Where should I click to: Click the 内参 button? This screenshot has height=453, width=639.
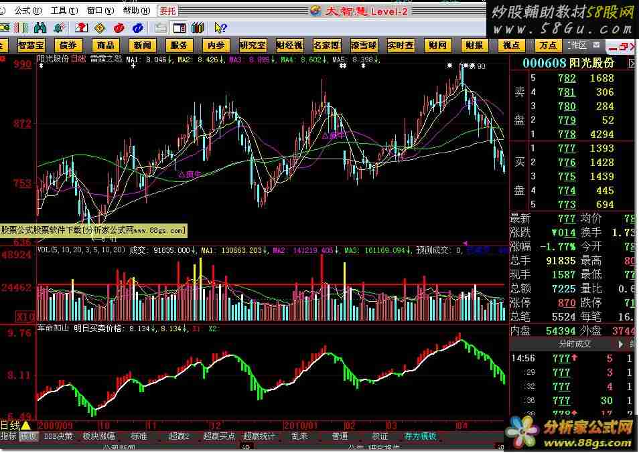[216, 46]
